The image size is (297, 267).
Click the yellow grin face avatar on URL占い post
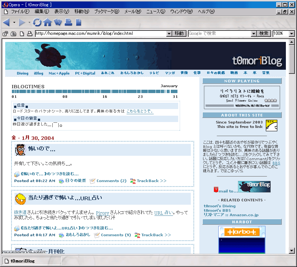click(20, 199)
